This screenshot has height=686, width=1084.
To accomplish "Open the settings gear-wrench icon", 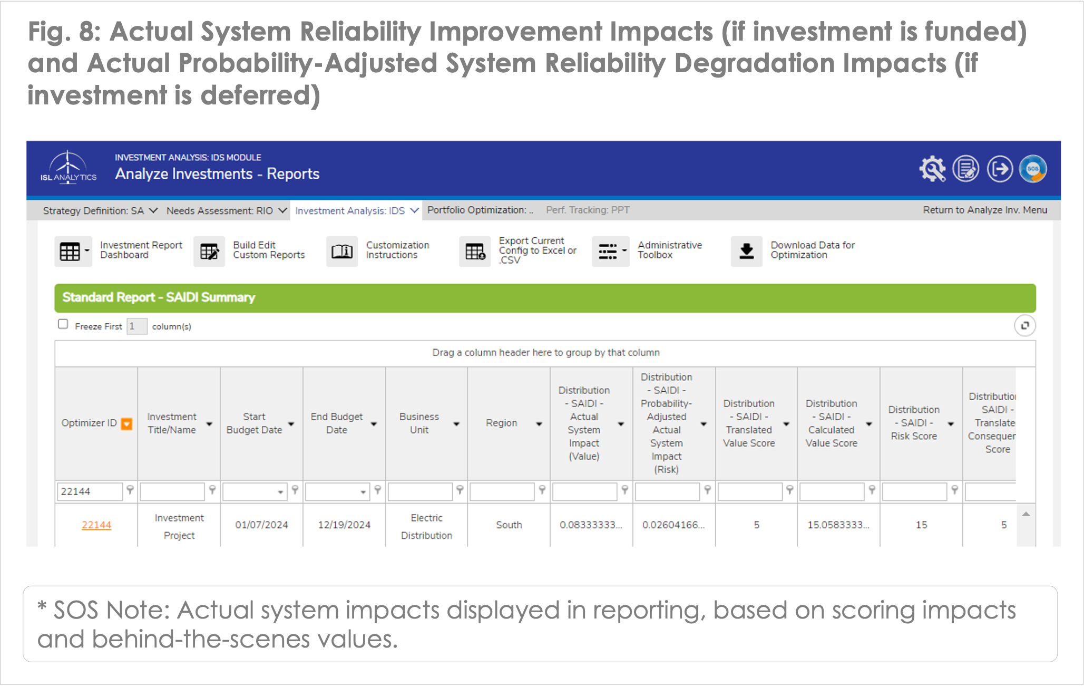I will pyautogui.click(x=932, y=169).
